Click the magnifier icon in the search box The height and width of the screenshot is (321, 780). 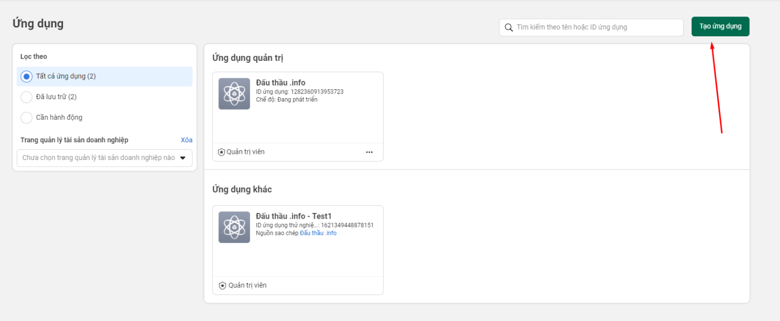point(509,28)
